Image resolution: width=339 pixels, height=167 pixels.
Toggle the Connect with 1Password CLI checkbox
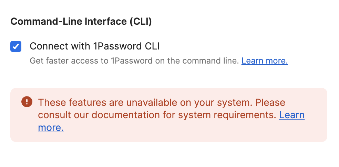(16, 46)
